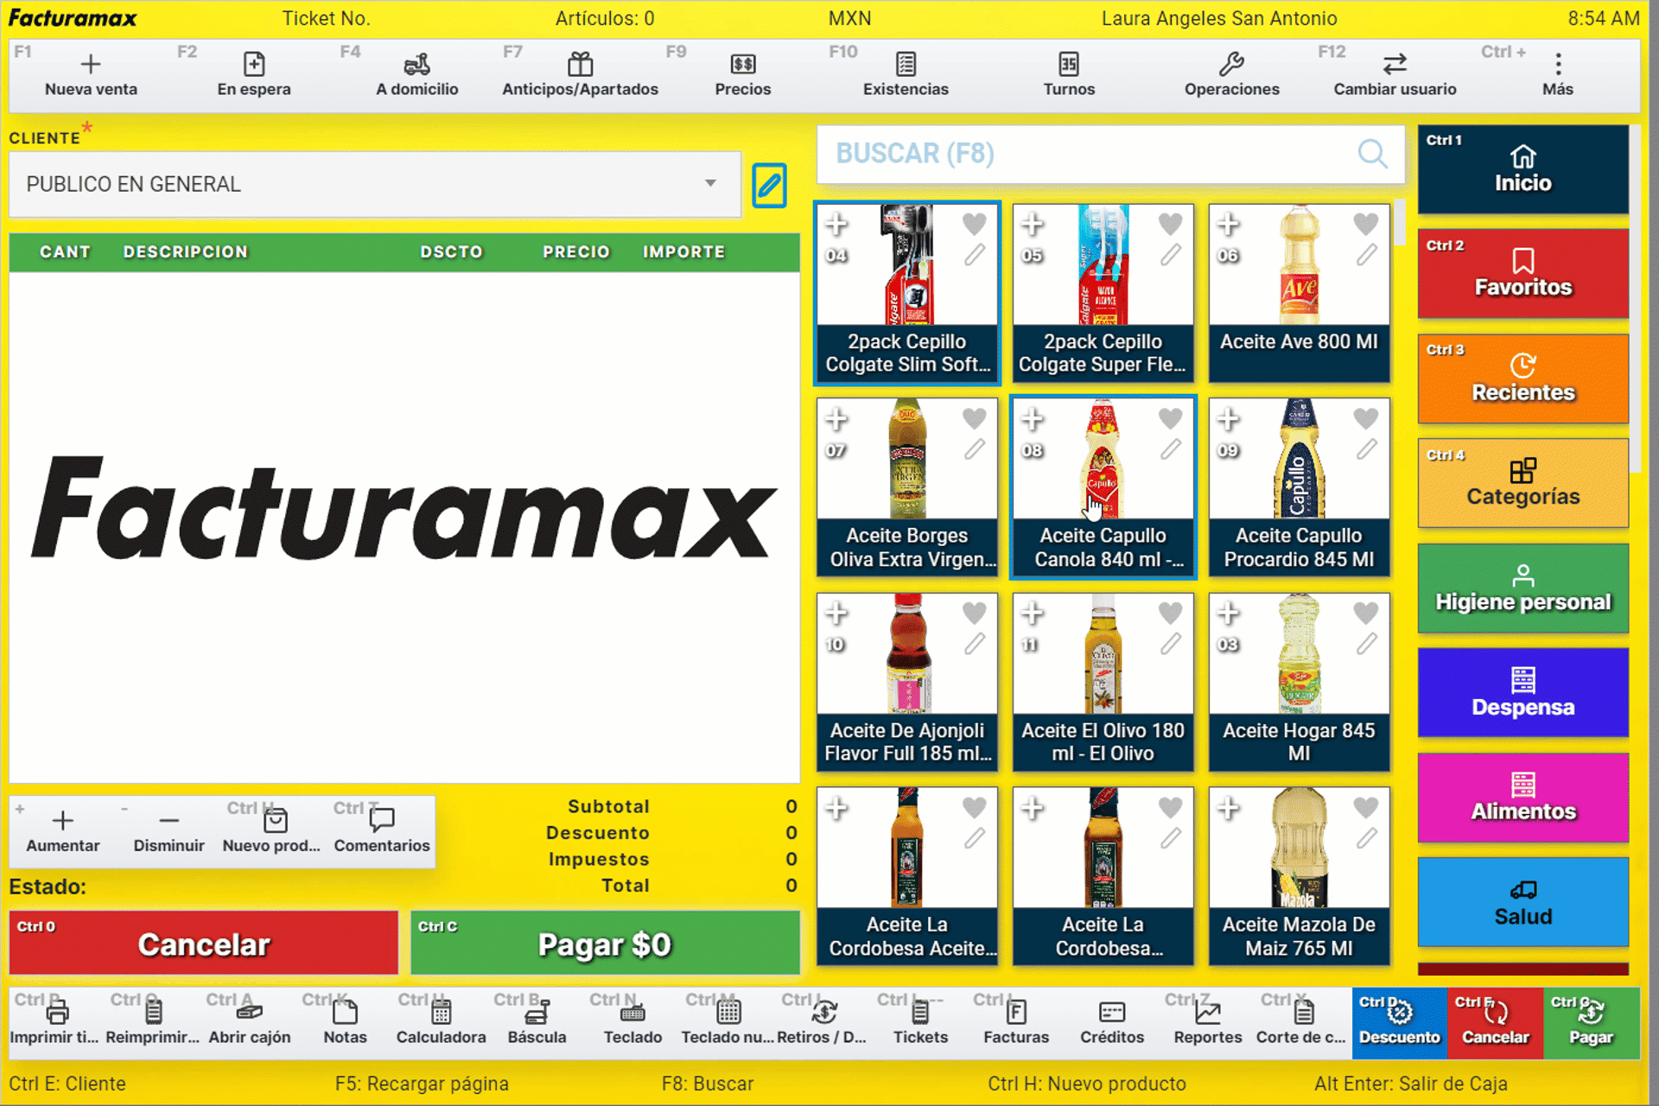Favorite Aceite Borges Oliva Extra Virgen heart
Screen dimensions: 1659x1106
pyautogui.click(x=975, y=418)
